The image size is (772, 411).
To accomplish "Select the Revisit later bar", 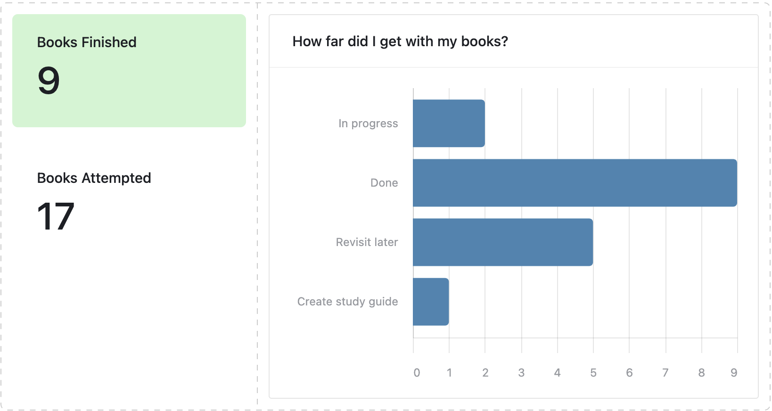I will click(502, 242).
